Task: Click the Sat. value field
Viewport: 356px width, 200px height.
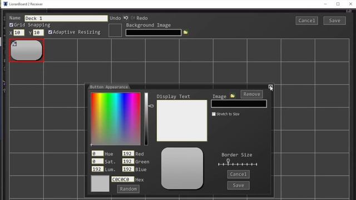Action: click(x=97, y=161)
